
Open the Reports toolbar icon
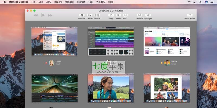click(140, 15)
